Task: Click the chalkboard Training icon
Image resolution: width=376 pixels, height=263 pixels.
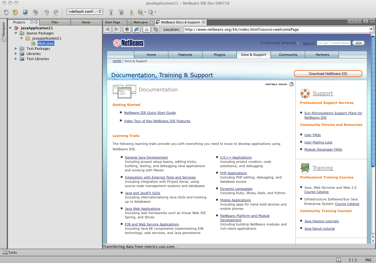Action: coord(305,168)
